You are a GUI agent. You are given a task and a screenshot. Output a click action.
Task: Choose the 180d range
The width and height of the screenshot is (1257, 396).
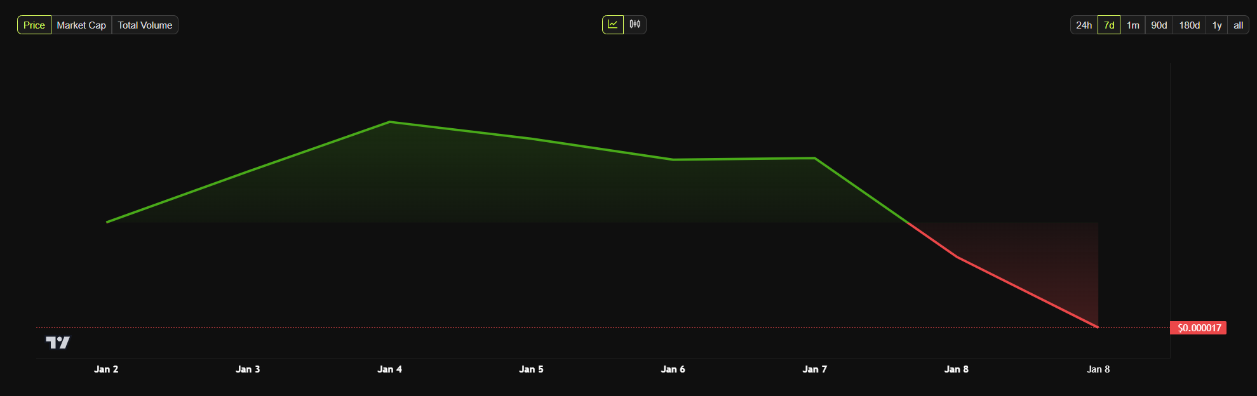tap(1190, 25)
